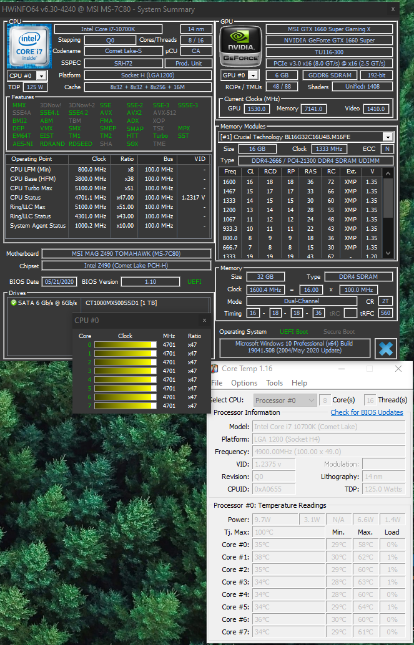Image resolution: width=414 pixels, height=645 pixels.
Task: Open the Help menu in Core Temp
Action: 299,382
